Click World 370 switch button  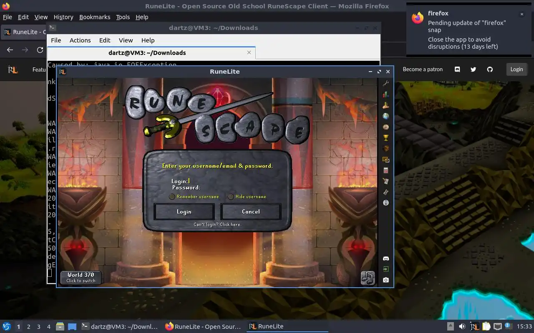point(81,278)
